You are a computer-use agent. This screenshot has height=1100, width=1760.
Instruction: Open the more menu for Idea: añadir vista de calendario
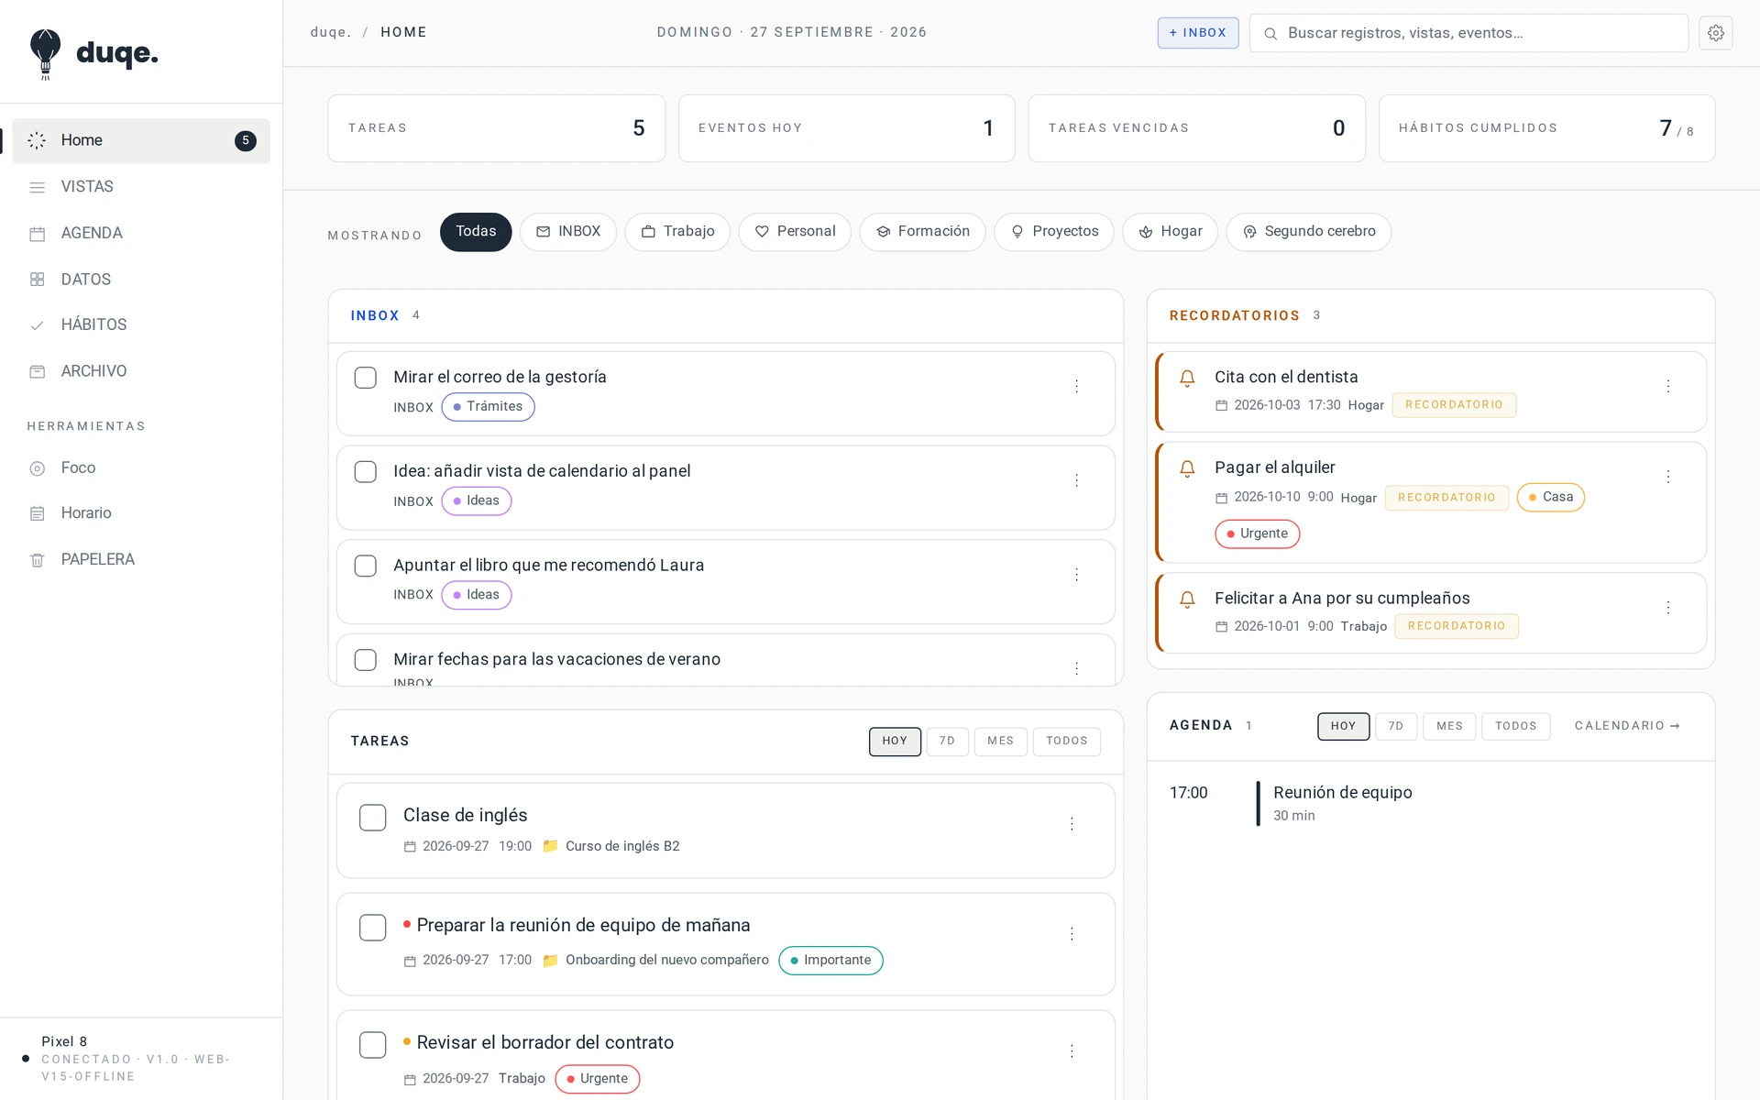pyautogui.click(x=1076, y=480)
